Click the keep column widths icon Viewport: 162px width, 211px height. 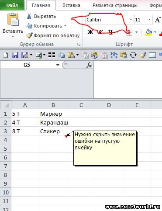pyautogui.click(x=114, y=55)
